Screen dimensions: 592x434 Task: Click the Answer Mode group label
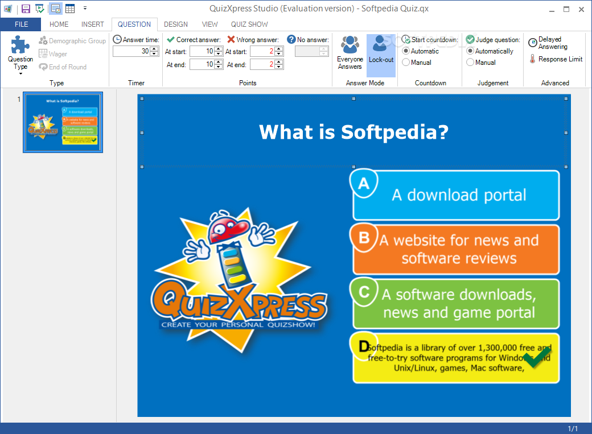click(x=365, y=82)
